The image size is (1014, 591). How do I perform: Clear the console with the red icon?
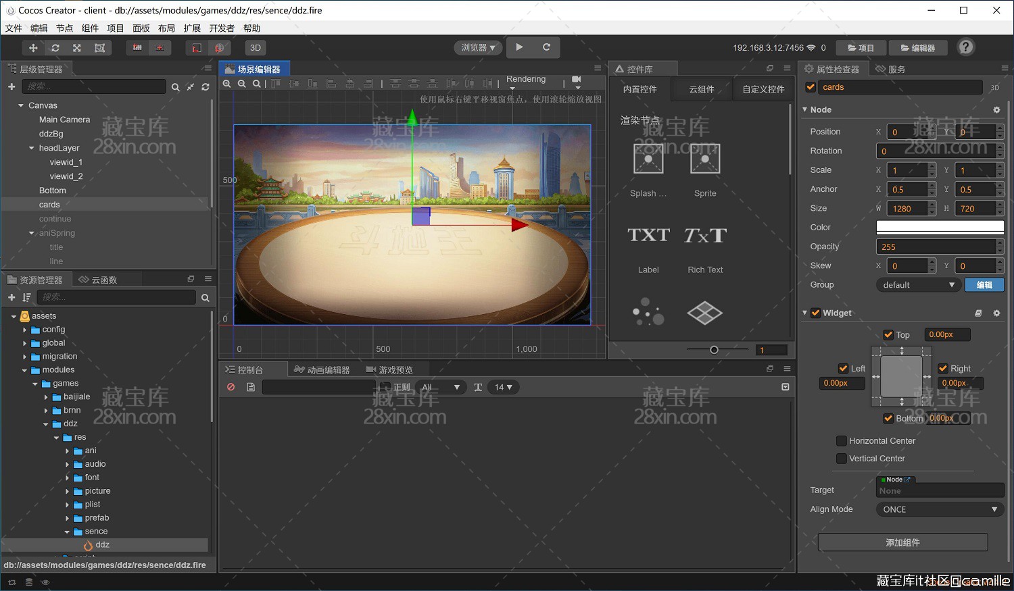pos(231,387)
